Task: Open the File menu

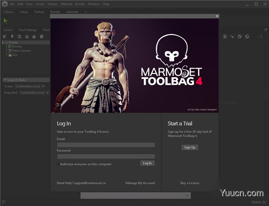Action: coord(12,4)
